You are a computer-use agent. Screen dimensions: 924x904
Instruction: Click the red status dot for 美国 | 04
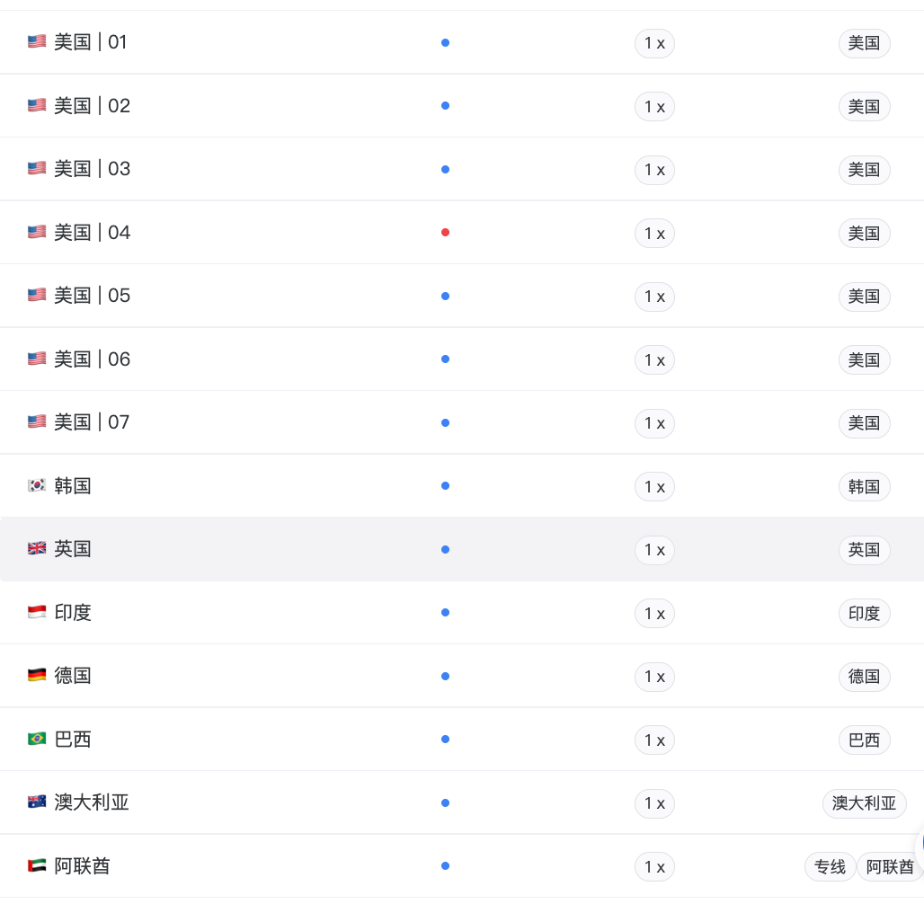coord(446,232)
